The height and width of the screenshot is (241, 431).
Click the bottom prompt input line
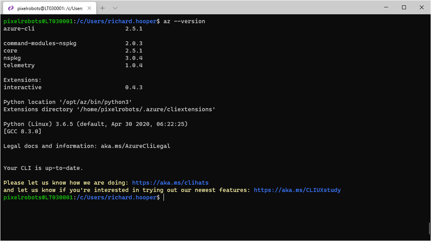pos(84,197)
